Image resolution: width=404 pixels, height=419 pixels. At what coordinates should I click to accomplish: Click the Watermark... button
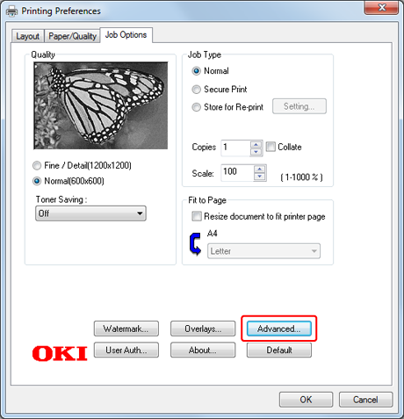(126, 329)
